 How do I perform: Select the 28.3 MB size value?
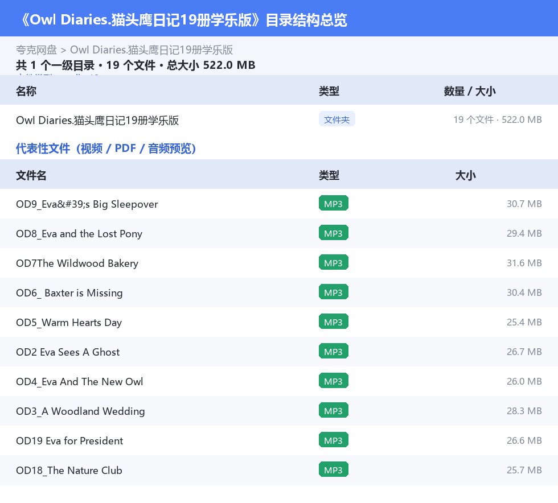click(x=524, y=410)
